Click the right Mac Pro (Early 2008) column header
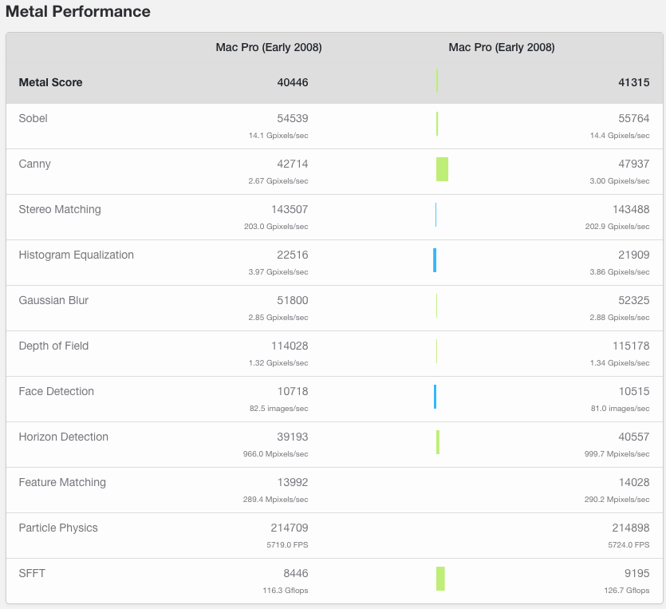Viewport: 666px width, 609px height. tap(502, 47)
